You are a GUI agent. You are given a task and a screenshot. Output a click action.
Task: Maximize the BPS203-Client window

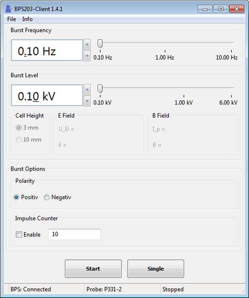coord(221,9)
